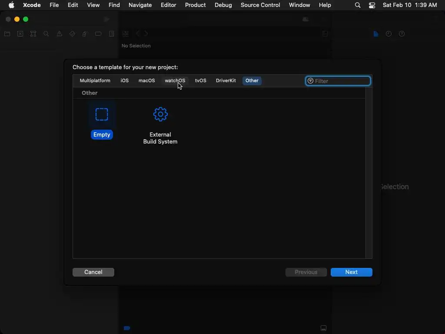445x334 pixels.
Task: Open the Apple menu
Action: tap(11, 5)
